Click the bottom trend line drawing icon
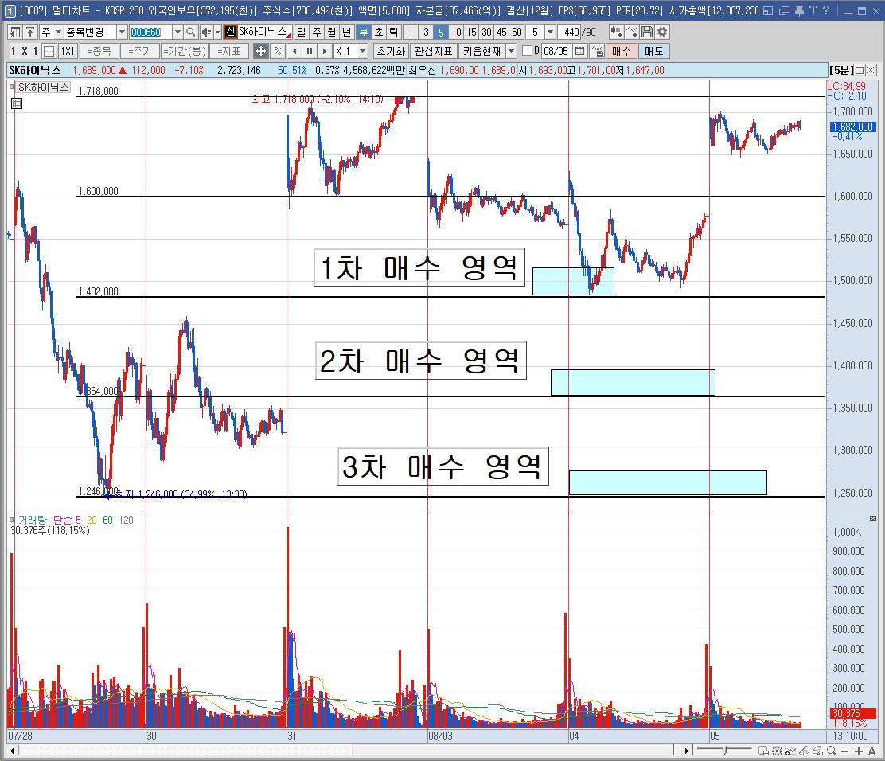 click(x=804, y=751)
